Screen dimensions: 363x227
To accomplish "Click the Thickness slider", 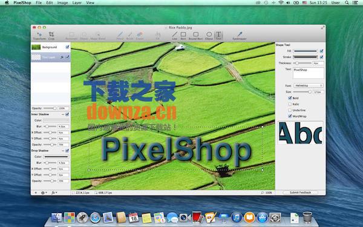I will point(302,63).
